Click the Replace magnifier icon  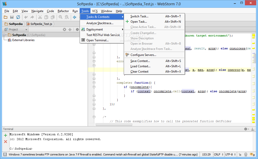pyautogui.click(x=67, y=17)
